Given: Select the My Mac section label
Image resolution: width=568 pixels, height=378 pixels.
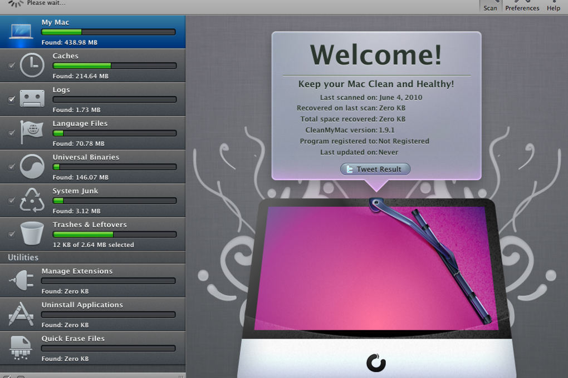Looking at the screenshot, I should [56, 22].
